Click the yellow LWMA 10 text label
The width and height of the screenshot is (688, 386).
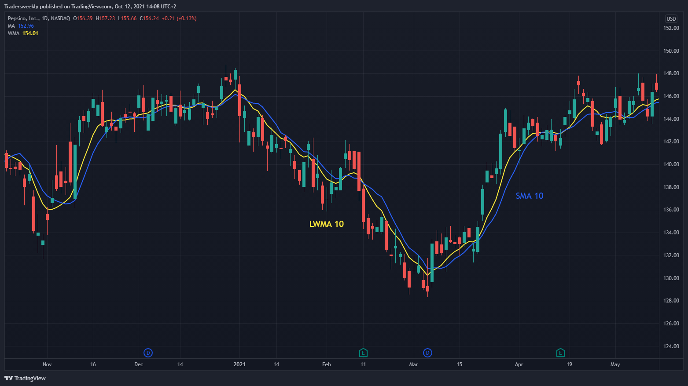point(327,224)
